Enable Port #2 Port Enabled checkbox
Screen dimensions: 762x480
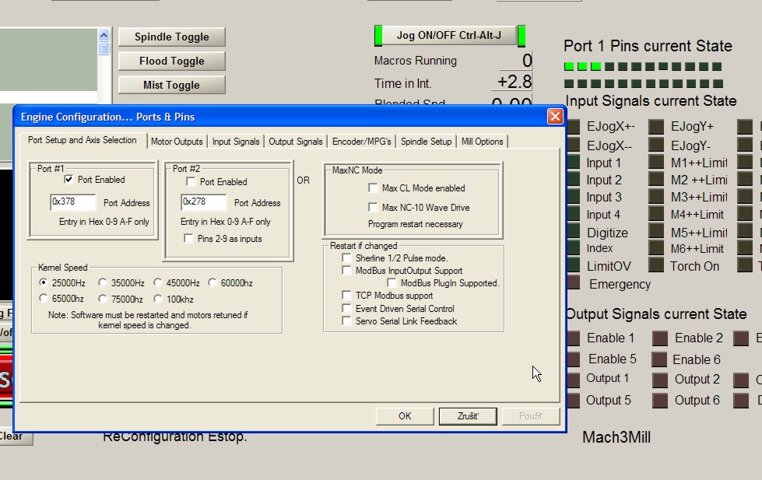point(191,182)
